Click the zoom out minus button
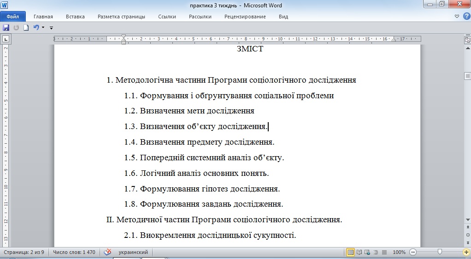This screenshot has width=471, height=259. pos(413,252)
